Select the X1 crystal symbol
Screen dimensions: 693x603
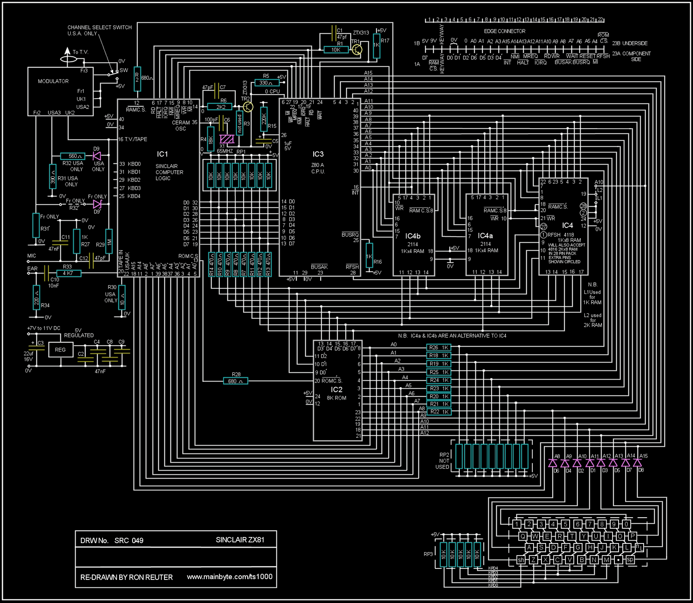227,139
